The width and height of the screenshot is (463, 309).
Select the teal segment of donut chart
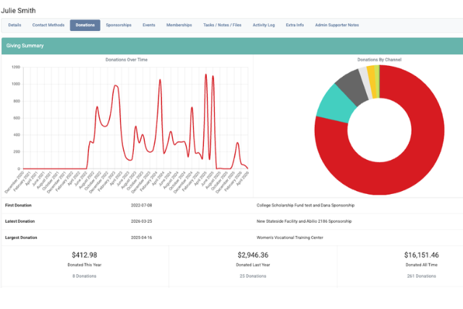333,103
